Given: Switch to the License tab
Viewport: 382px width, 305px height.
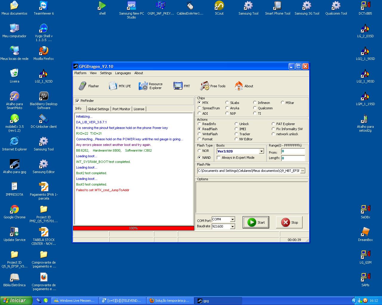Looking at the screenshot, I should [x=139, y=109].
